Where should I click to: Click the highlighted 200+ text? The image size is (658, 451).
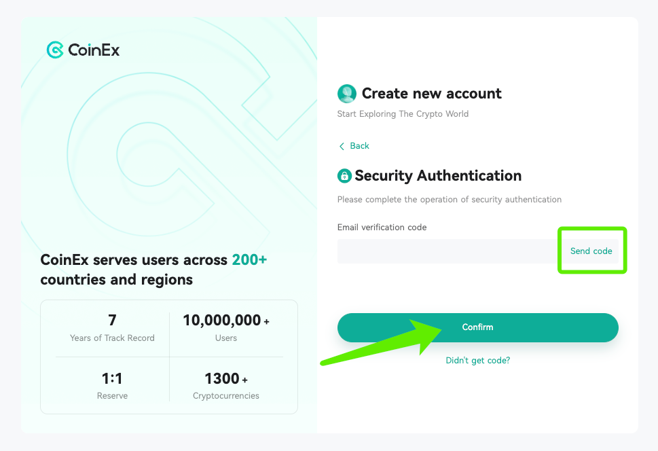[x=250, y=259]
